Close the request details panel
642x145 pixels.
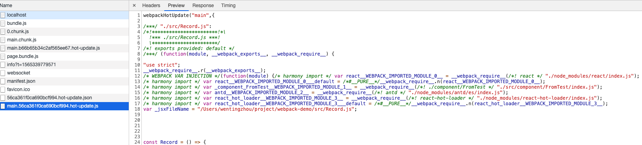pyautogui.click(x=134, y=6)
